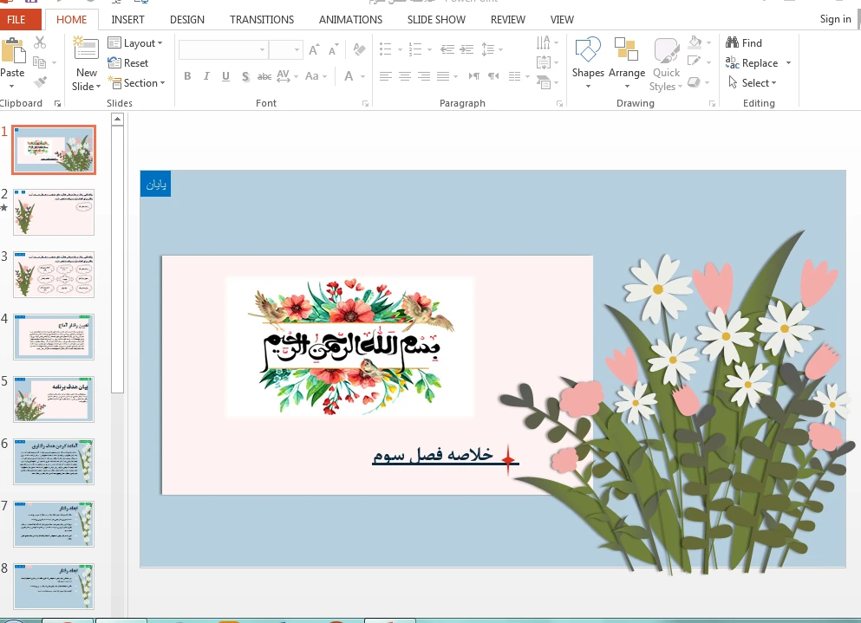Screen dimensions: 861x623
Task: Click the Cut scissors icon
Action: [x=40, y=42]
